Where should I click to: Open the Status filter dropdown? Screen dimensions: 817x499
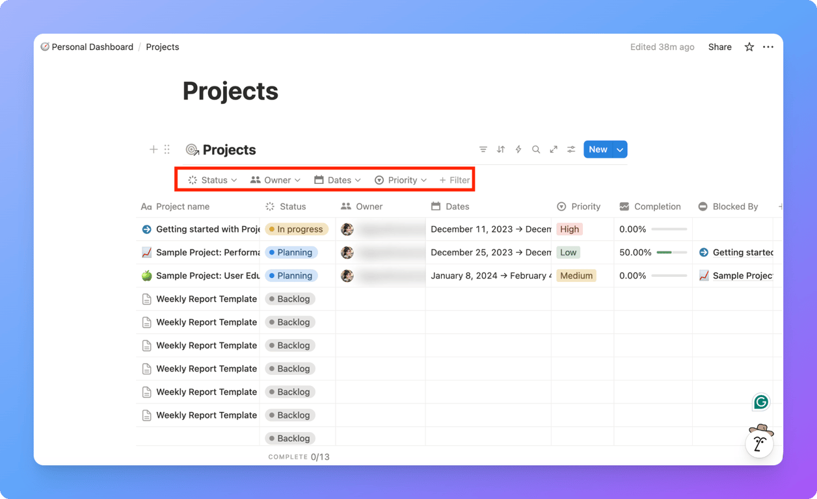click(213, 179)
